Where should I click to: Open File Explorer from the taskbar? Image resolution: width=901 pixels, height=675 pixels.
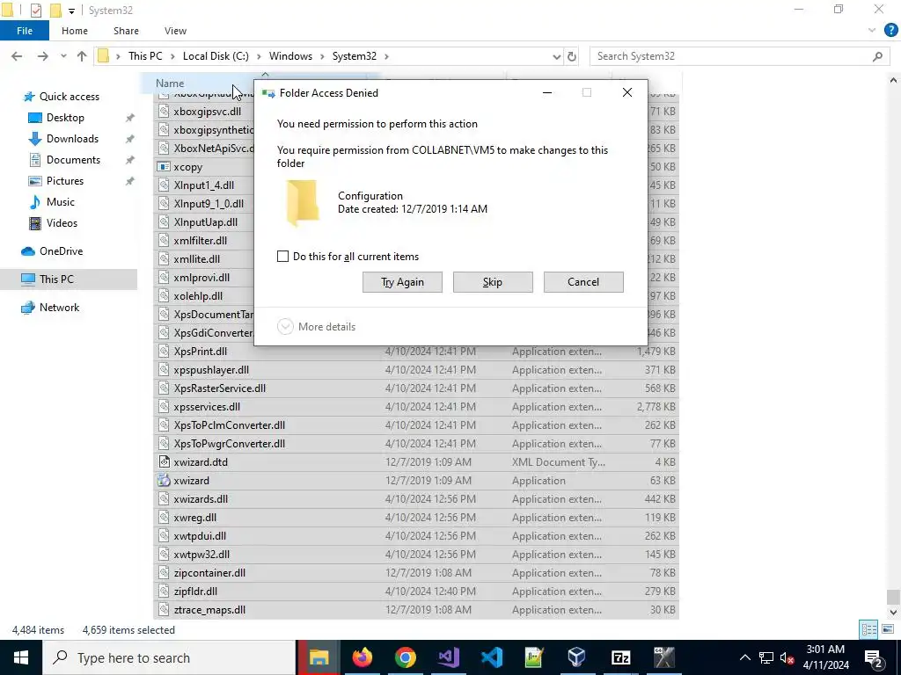coord(319,657)
